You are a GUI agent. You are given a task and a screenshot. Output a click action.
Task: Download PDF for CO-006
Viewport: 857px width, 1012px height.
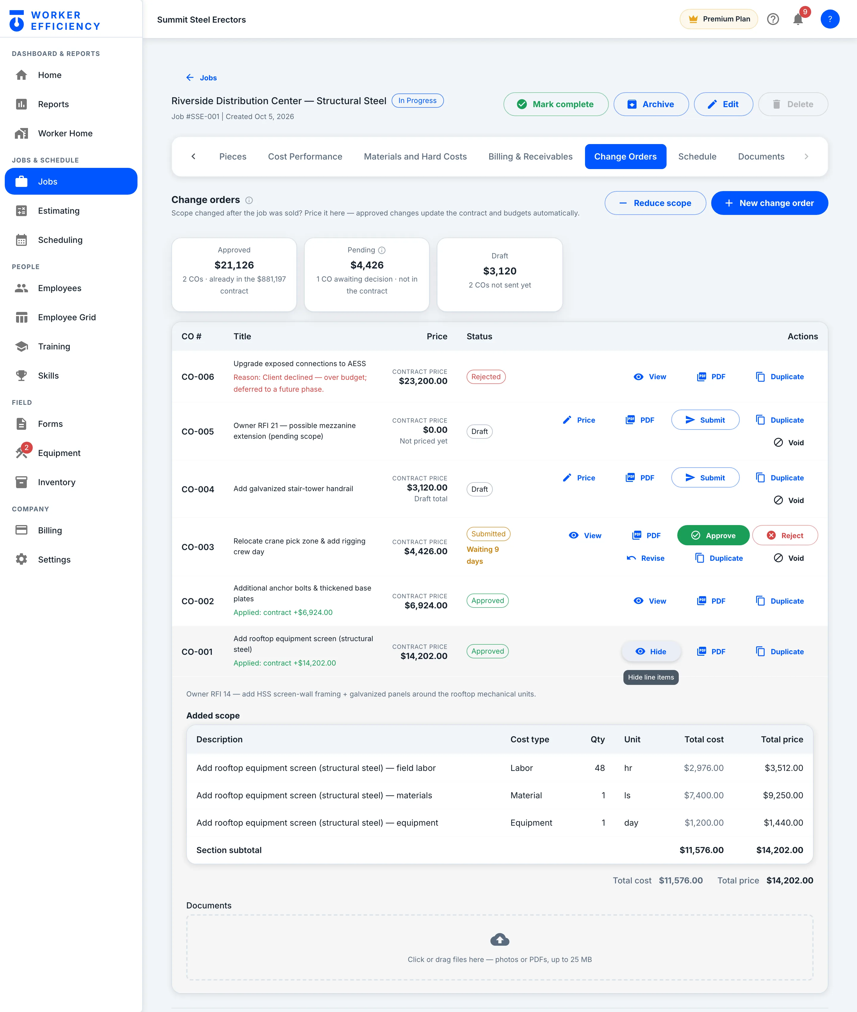point(711,377)
